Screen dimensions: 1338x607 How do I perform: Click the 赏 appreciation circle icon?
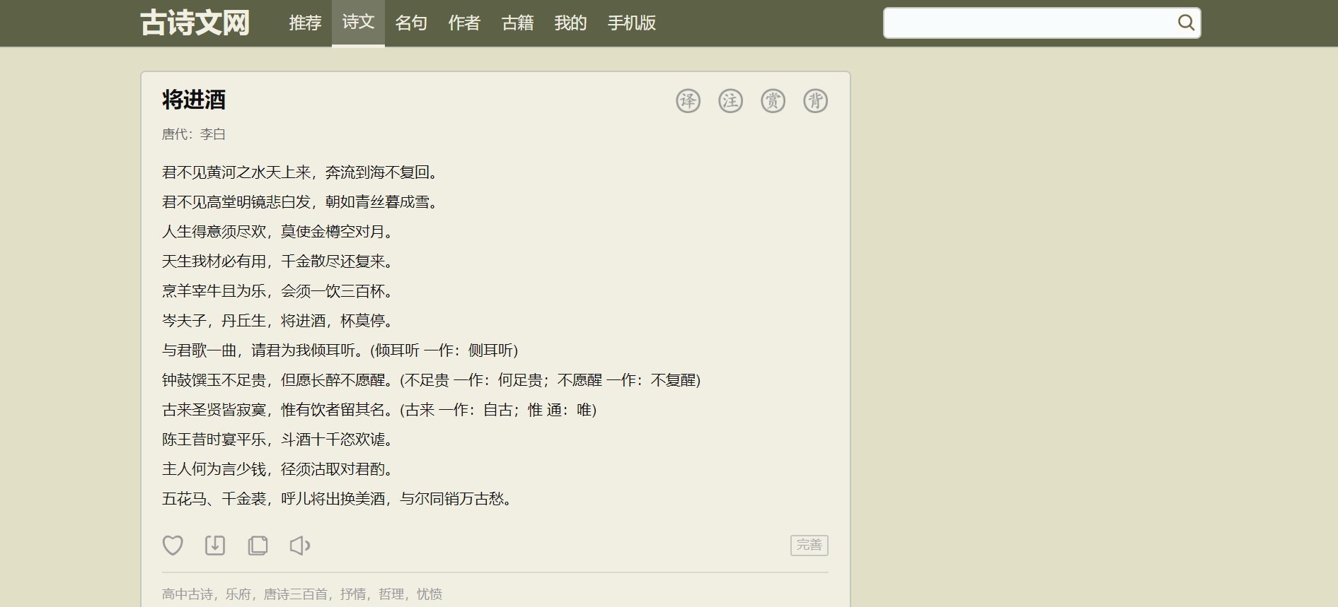(773, 101)
